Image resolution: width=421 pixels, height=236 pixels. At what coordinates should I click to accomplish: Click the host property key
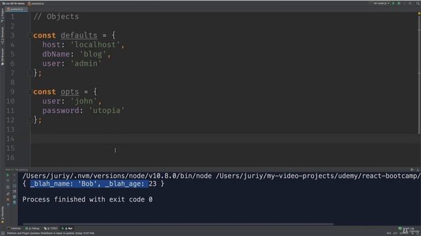[x=51, y=45]
